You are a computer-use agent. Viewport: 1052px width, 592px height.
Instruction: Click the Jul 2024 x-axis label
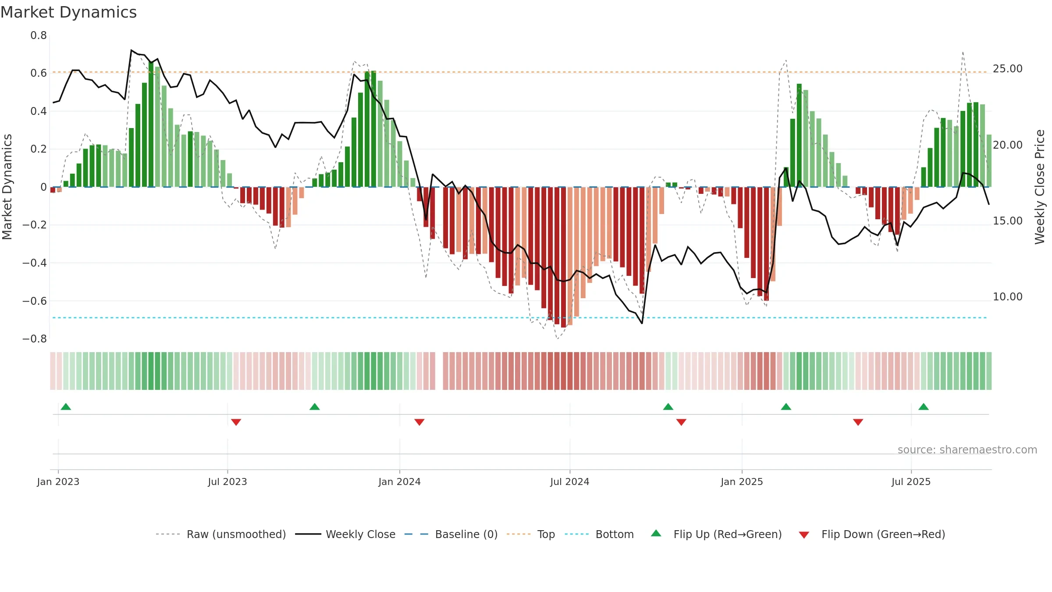(x=570, y=481)
